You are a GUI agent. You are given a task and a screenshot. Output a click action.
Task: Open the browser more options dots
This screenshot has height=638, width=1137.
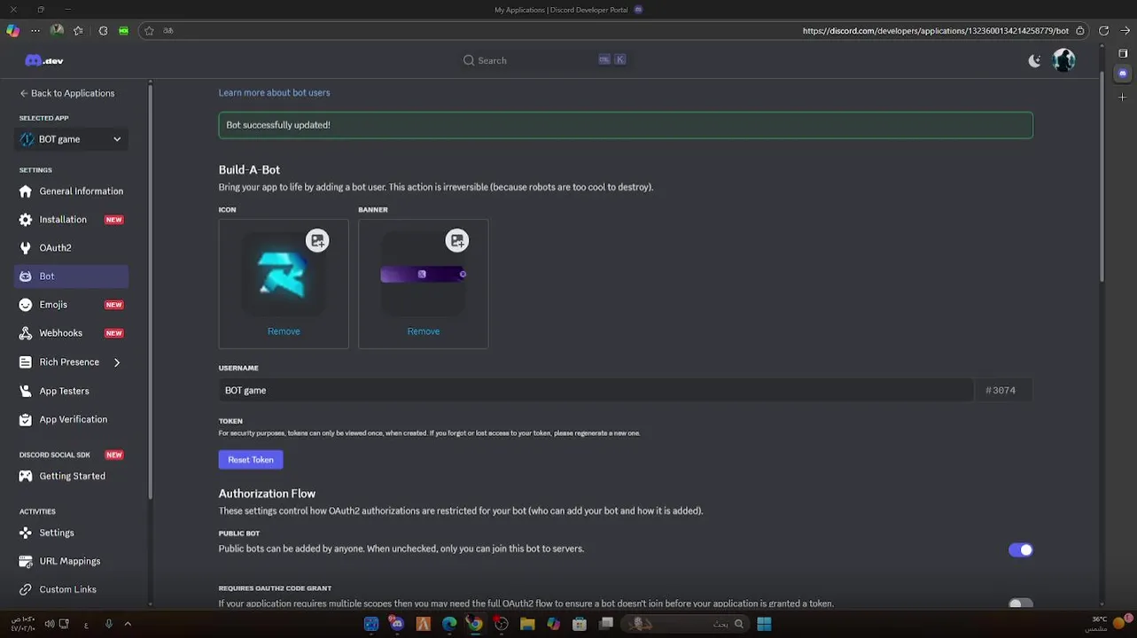[x=35, y=30]
